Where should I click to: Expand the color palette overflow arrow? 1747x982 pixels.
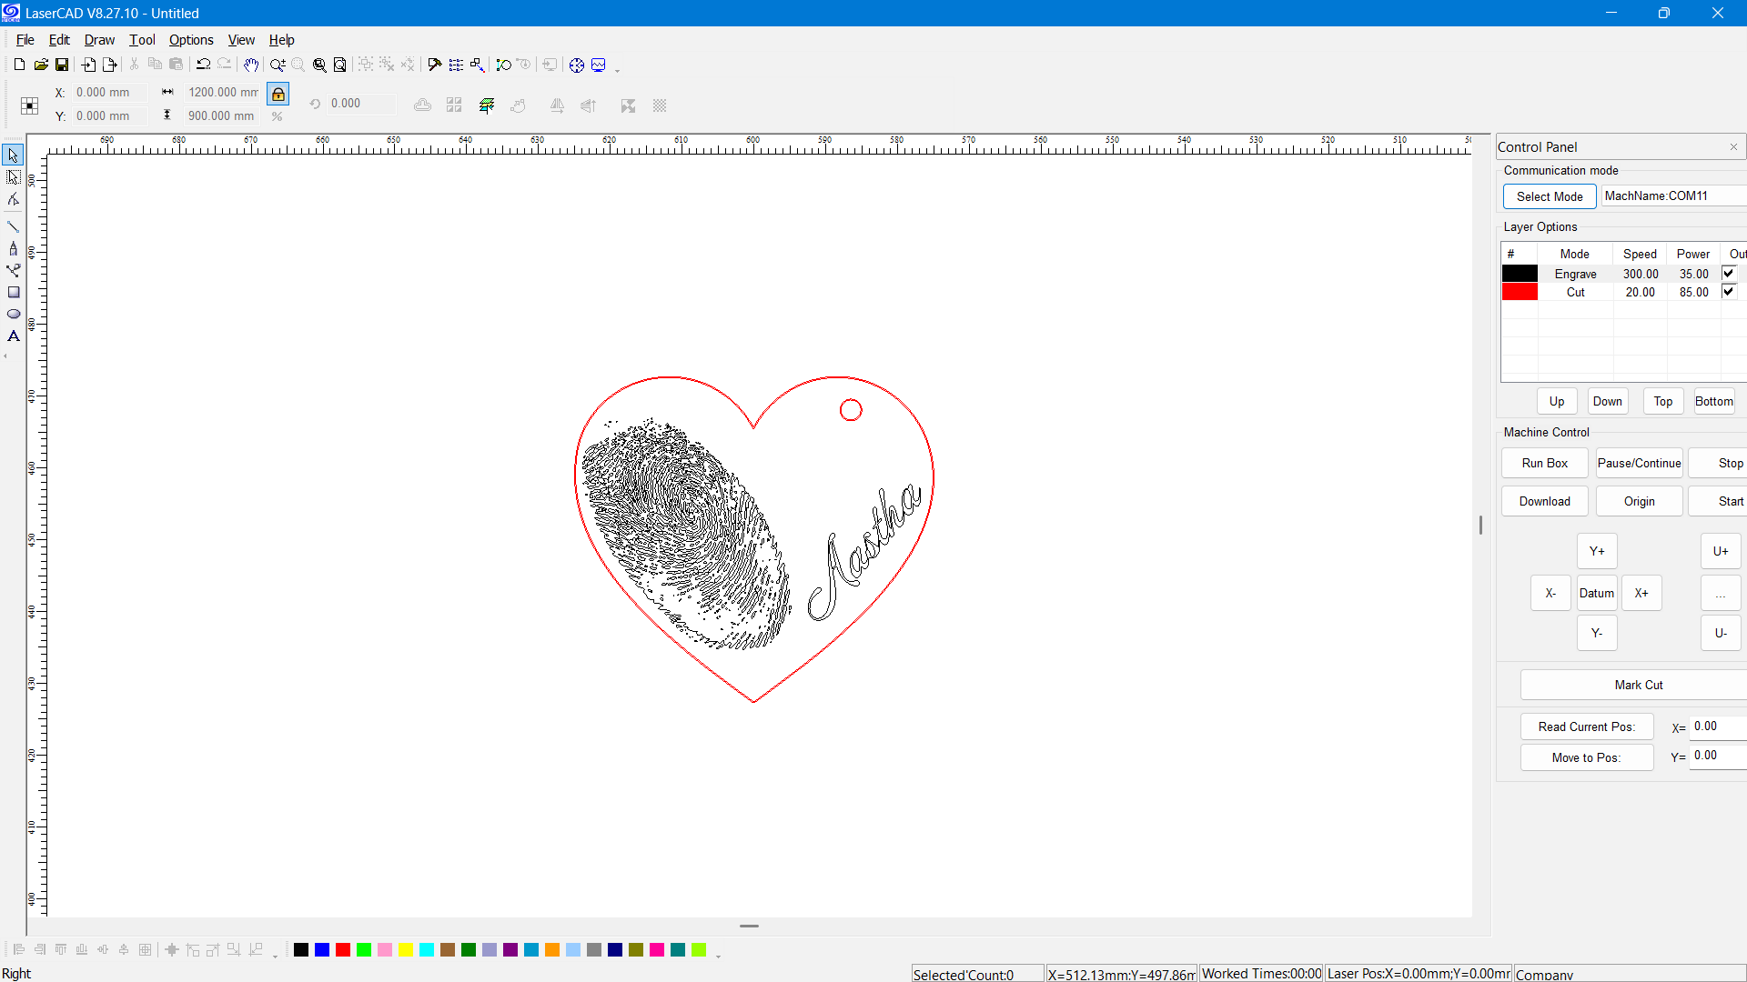[x=718, y=955]
